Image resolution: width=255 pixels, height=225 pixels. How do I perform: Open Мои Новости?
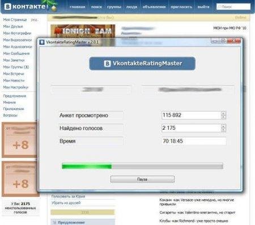coord(14,80)
